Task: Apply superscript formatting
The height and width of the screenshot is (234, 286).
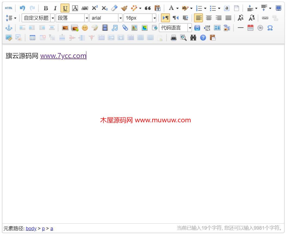Action: tap(95, 8)
